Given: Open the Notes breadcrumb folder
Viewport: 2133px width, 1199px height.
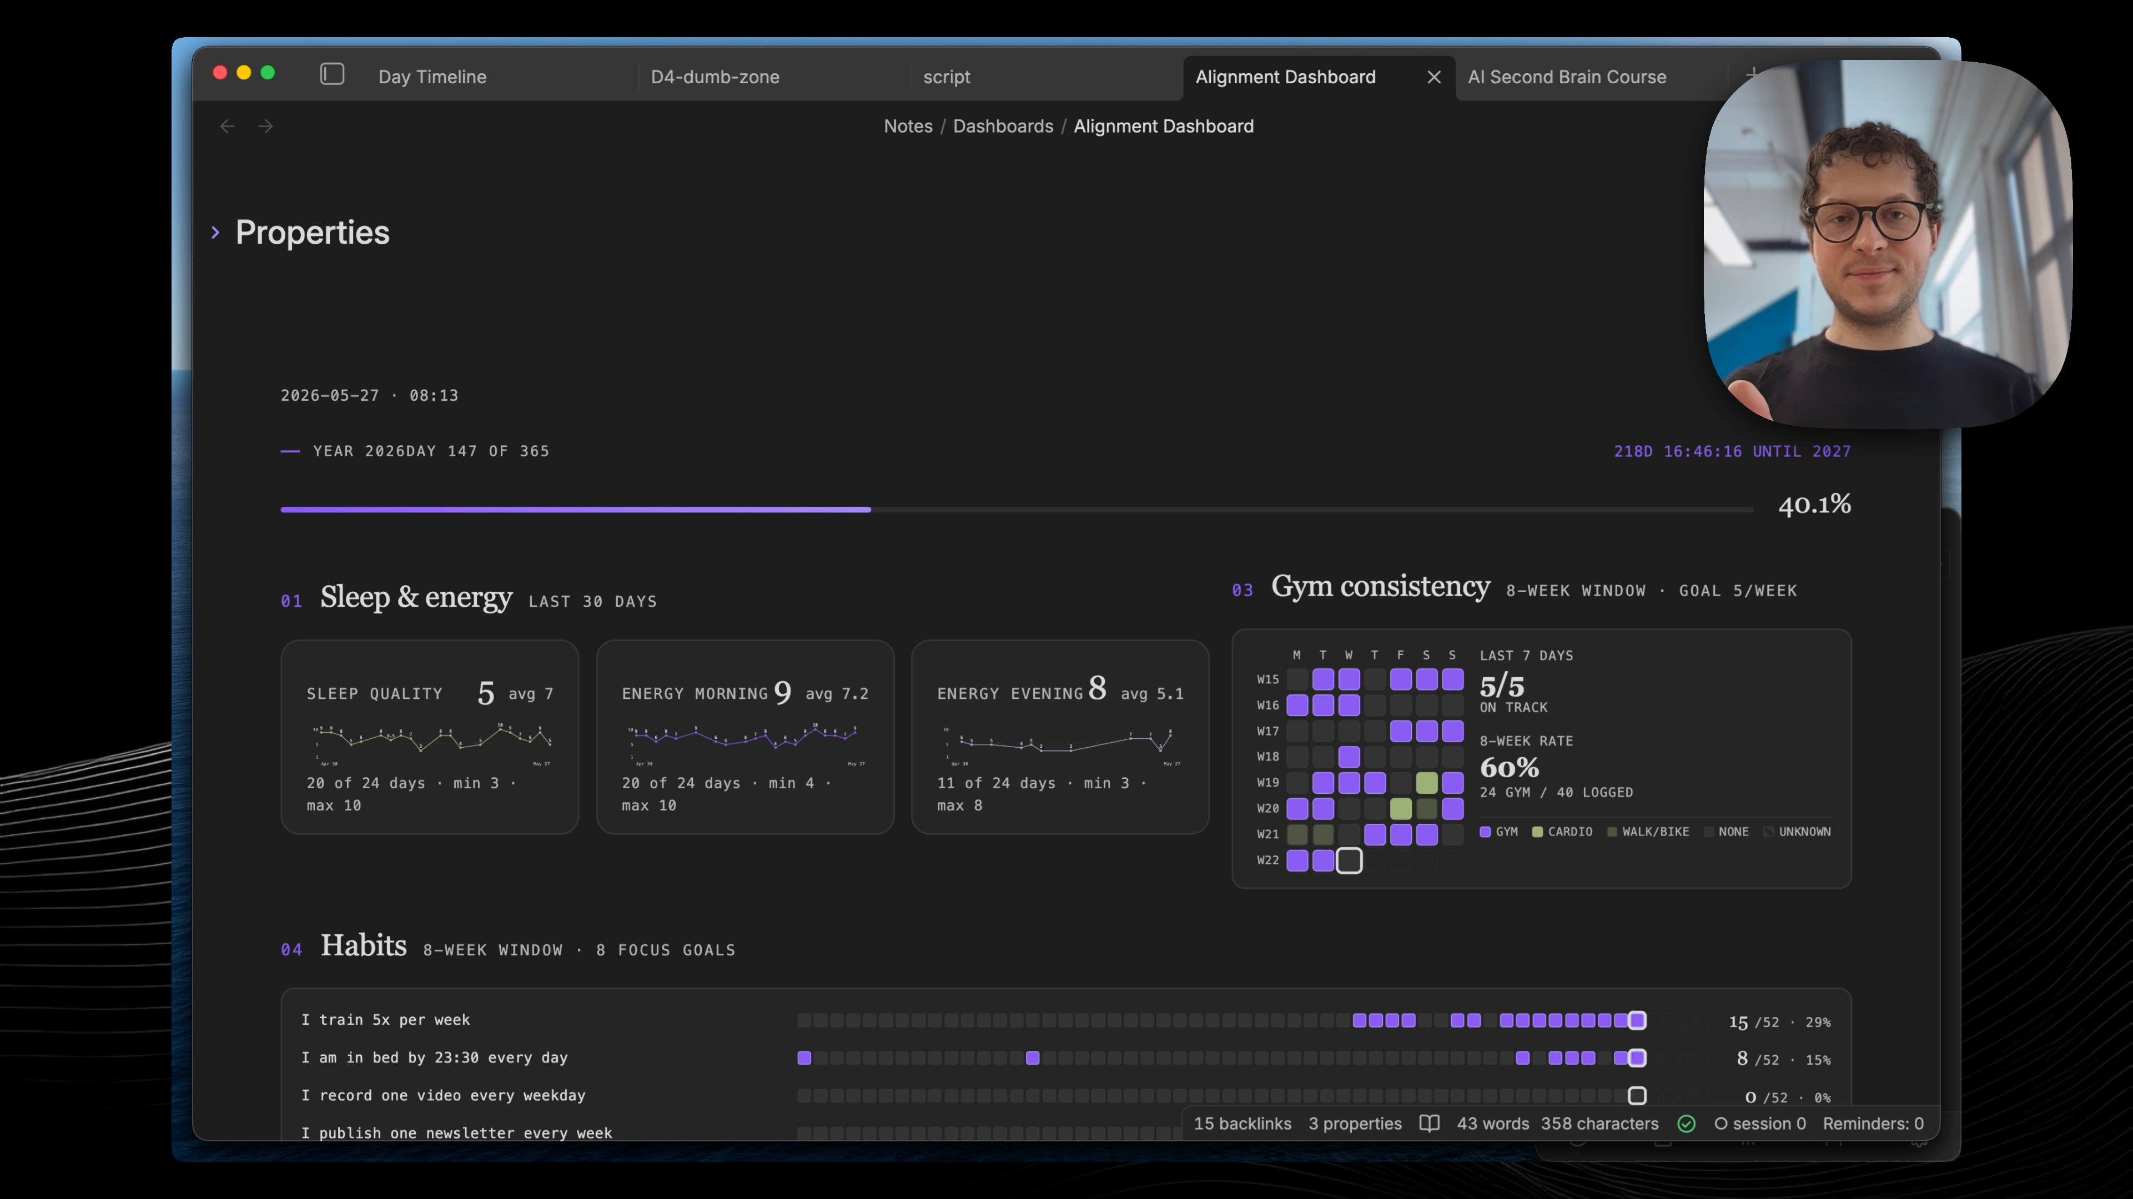Looking at the screenshot, I should pyautogui.click(x=908, y=126).
